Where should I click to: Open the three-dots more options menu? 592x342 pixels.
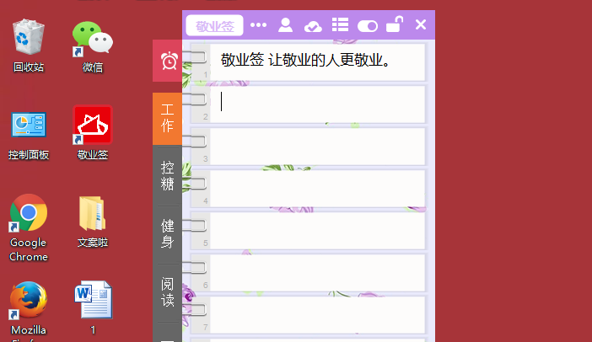258,25
